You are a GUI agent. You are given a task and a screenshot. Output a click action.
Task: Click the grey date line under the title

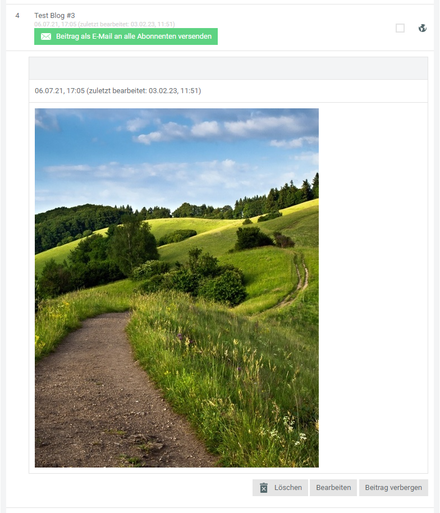[104, 24]
